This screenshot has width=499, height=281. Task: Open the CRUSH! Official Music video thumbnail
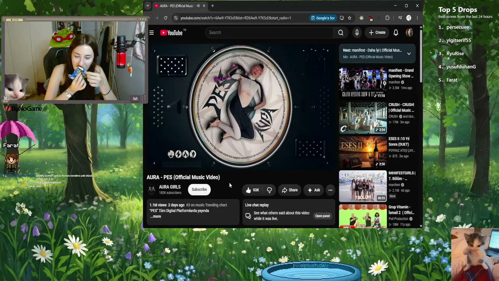click(363, 117)
